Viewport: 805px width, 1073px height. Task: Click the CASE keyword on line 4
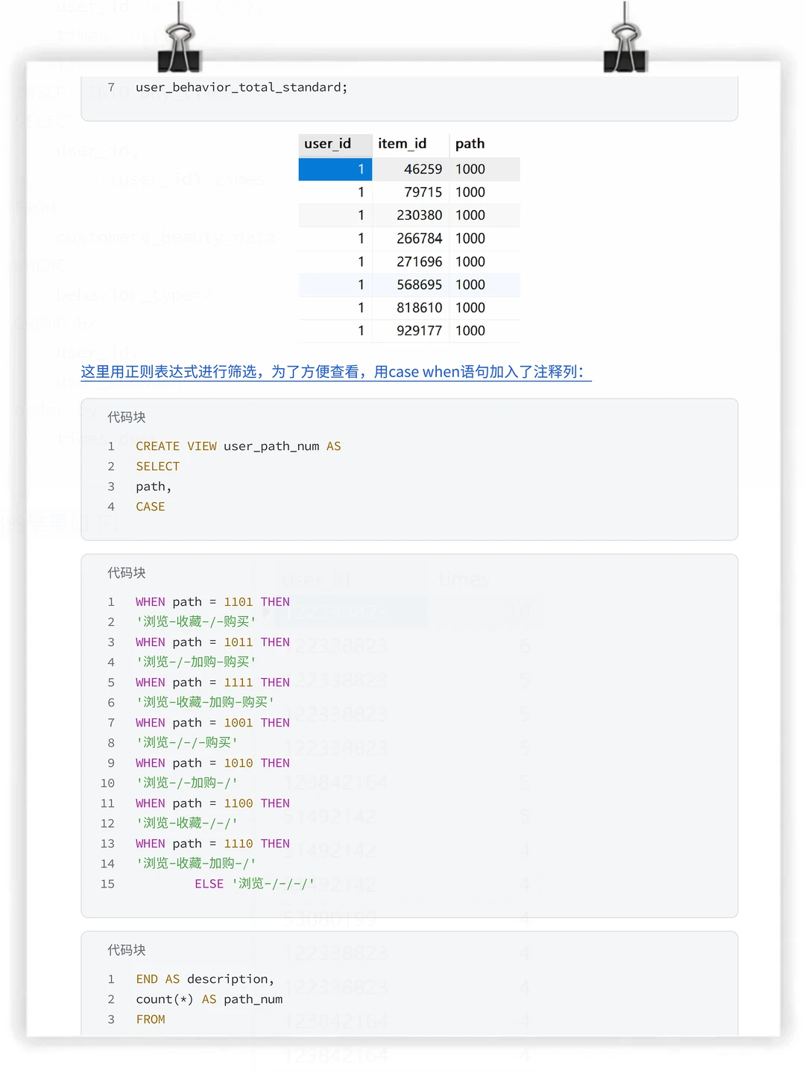[x=150, y=507]
